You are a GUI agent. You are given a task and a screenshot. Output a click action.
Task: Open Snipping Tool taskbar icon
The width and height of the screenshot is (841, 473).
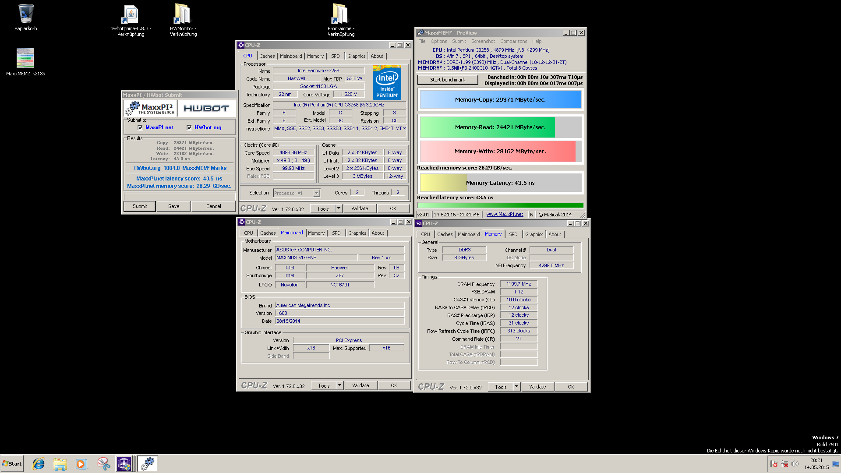coord(103,464)
